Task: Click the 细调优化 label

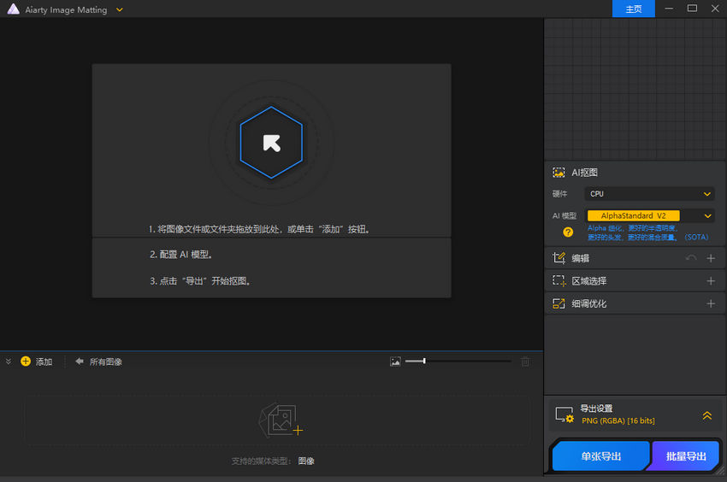Action: pos(588,303)
